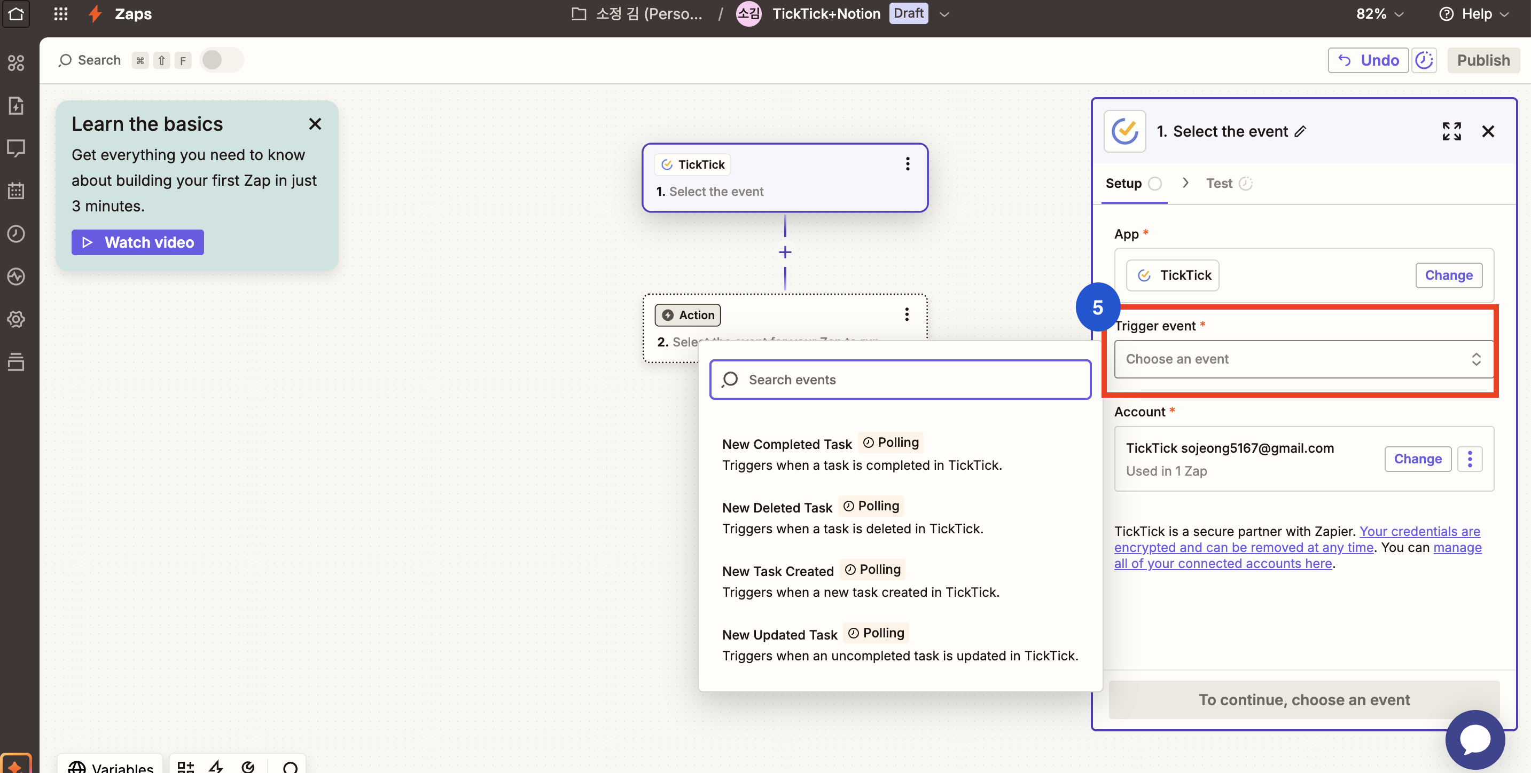Open the file import sidebar icon

pyautogui.click(x=16, y=105)
